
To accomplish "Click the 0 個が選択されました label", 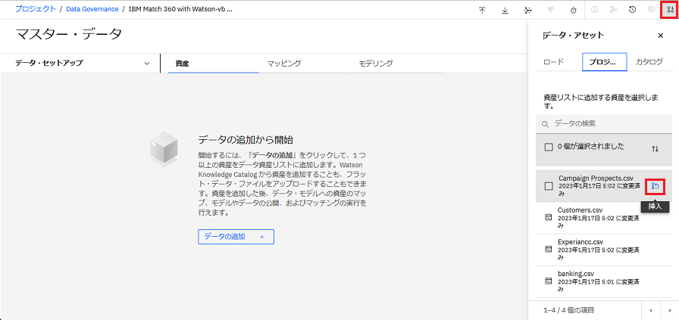I will (x=590, y=147).
